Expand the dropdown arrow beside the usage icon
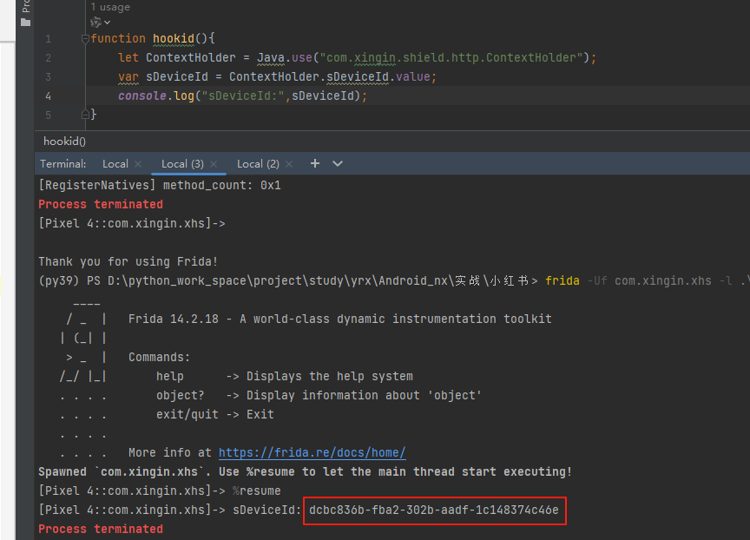 107,23
